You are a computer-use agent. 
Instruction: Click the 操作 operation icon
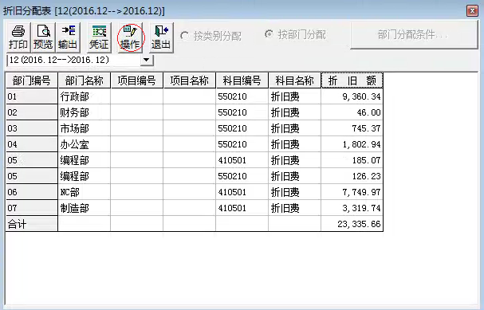pos(130,37)
